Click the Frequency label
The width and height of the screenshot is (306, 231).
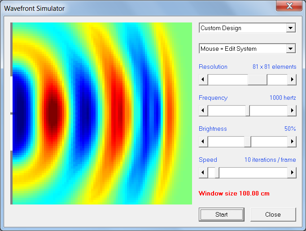click(x=213, y=98)
